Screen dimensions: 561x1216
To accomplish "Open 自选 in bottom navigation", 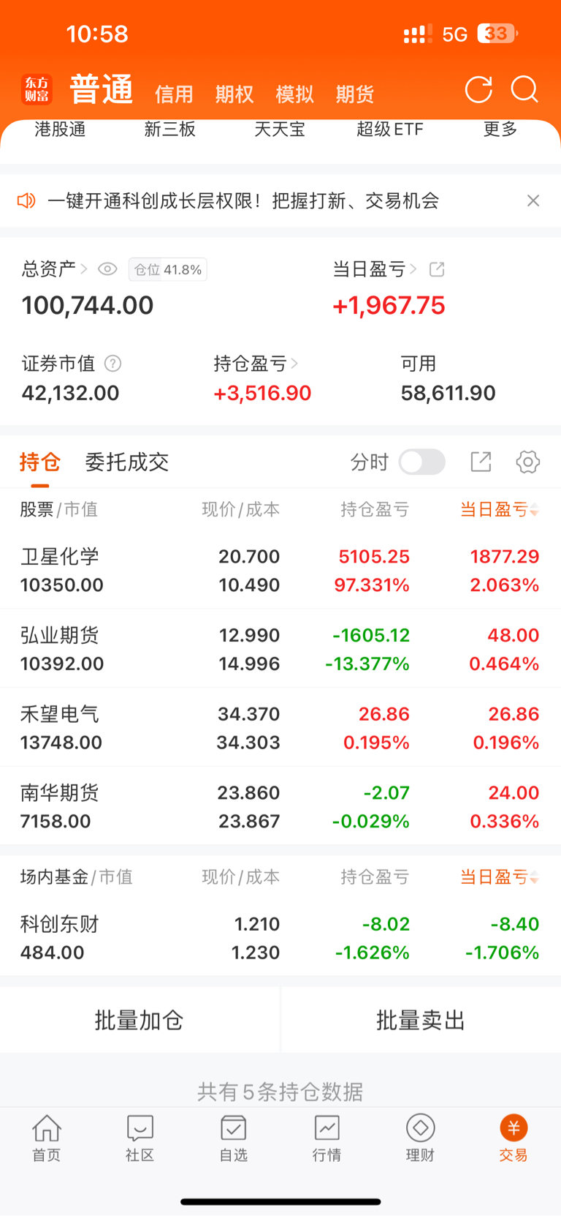I will [x=233, y=1138].
